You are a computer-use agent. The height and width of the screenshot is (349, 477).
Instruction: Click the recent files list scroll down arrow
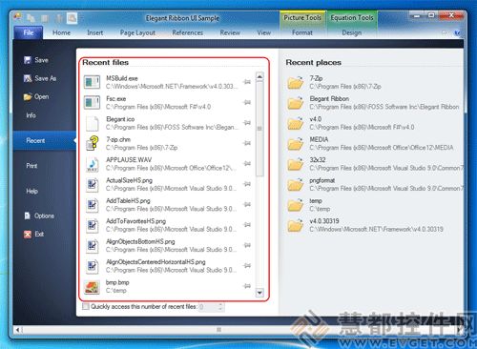pos(259,293)
